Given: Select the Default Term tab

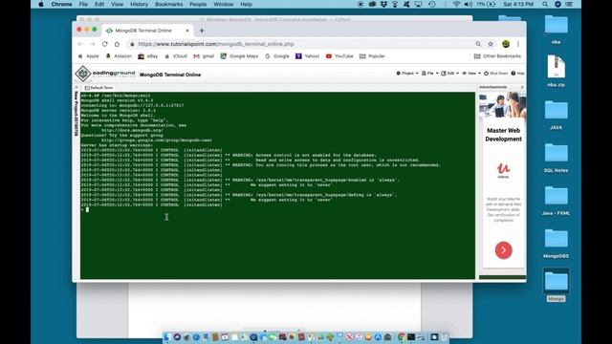Looking at the screenshot, I should point(98,88).
